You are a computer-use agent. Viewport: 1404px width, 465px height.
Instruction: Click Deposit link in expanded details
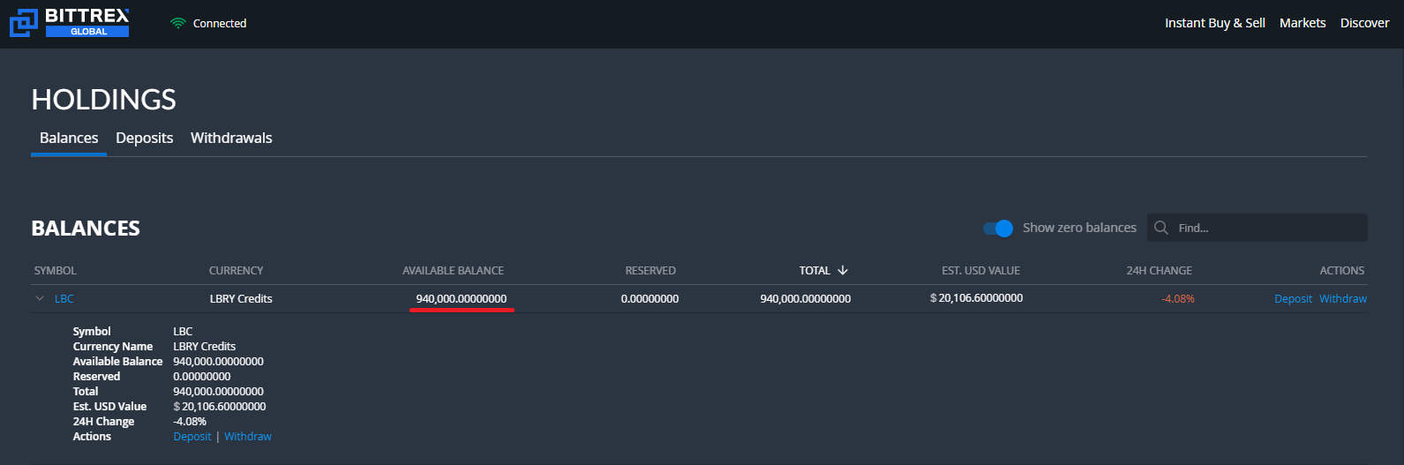192,436
